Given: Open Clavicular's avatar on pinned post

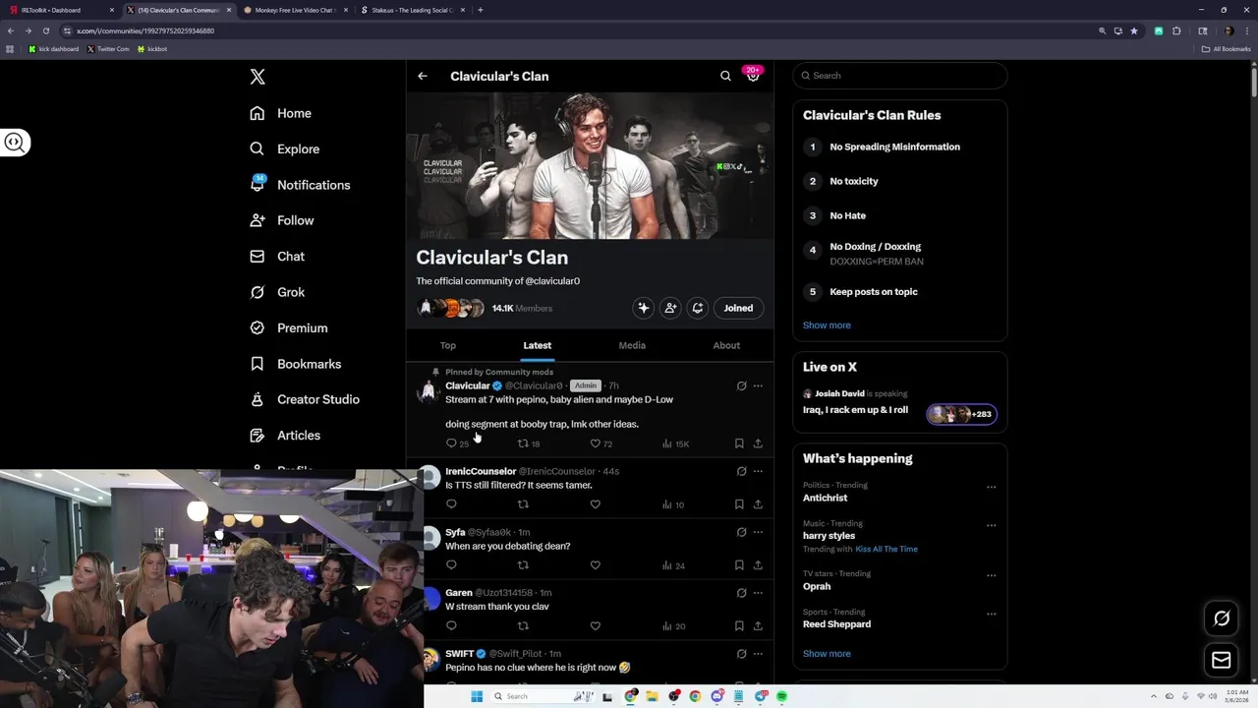Looking at the screenshot, I should (428, 392).
